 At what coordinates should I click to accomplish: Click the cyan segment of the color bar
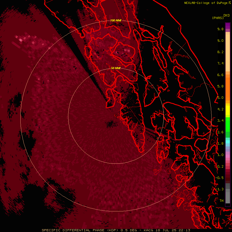point(228,142)
